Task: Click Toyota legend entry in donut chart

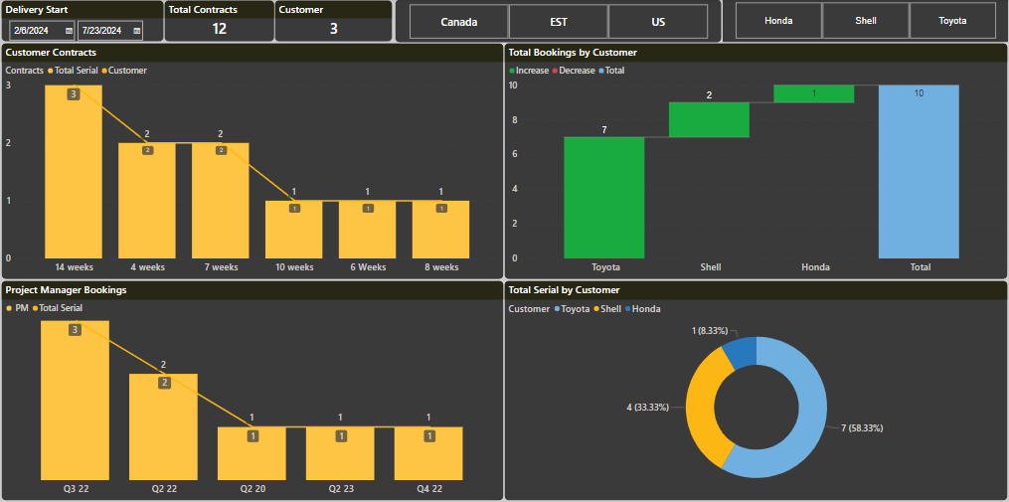Action: pos(572,309)
